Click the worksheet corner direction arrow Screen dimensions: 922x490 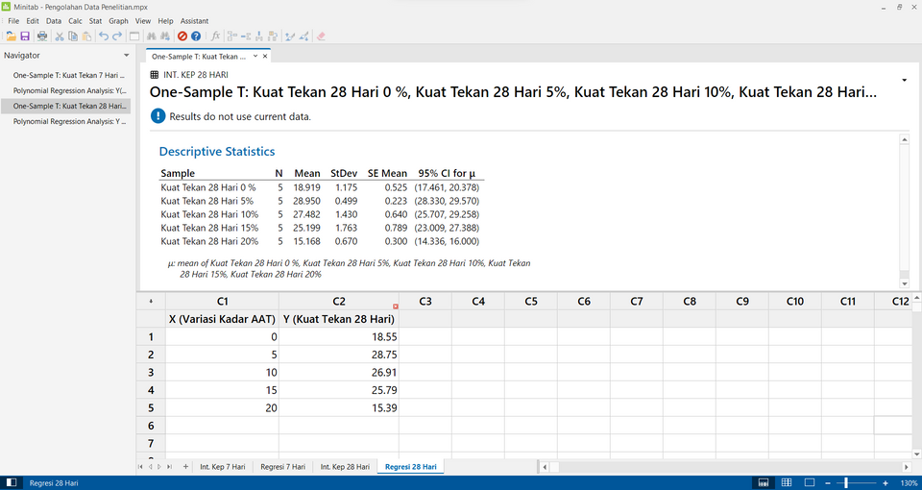[151, 301]
